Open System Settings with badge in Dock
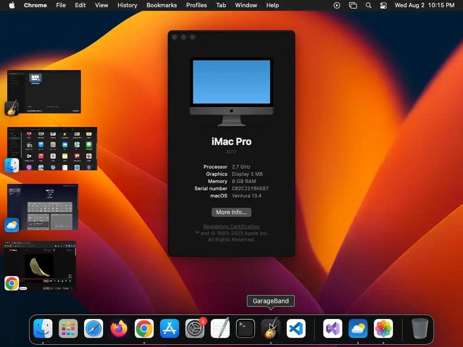The width and height of the screenshot is (463, 347). (195, 328)
